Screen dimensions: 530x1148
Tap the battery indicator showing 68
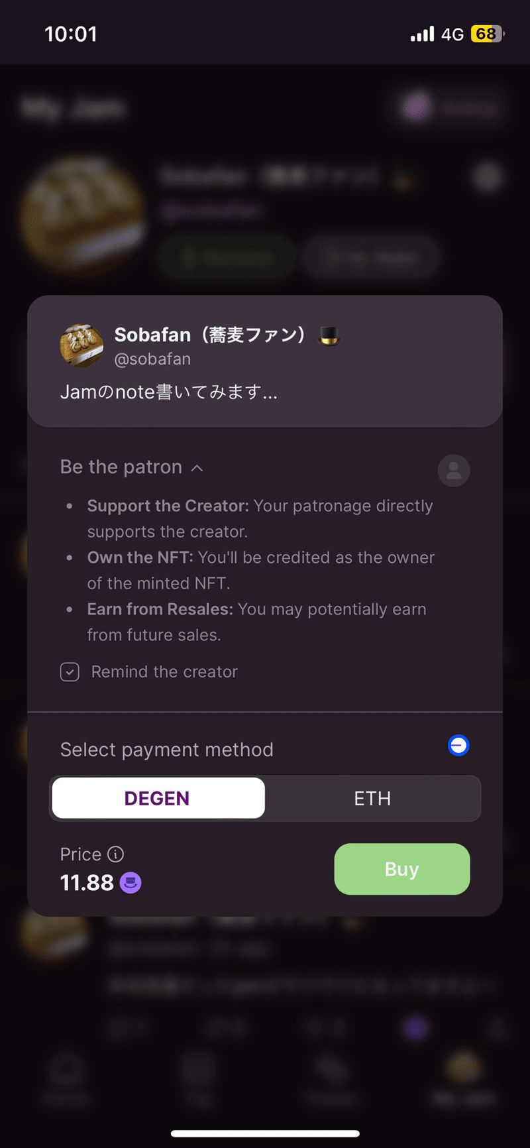pyautogui.click(x=486, y=33)
